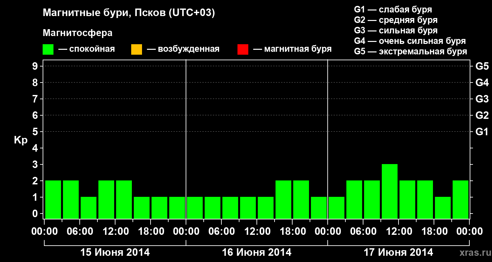Screen dimensions: 492x262
Task: Click the '— спокойная' legend label
Action: point(87,49)
